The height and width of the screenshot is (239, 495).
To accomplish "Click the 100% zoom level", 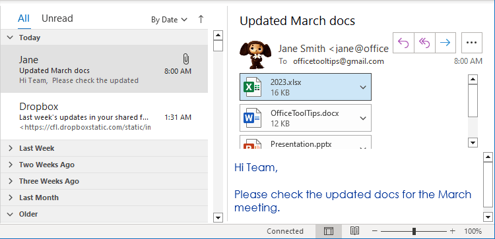I will [473, 231].
